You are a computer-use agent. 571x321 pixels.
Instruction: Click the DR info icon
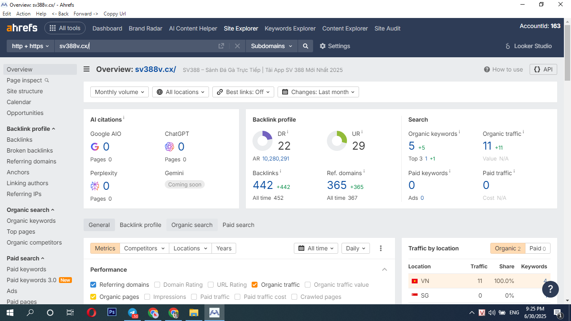pos(288,132)
